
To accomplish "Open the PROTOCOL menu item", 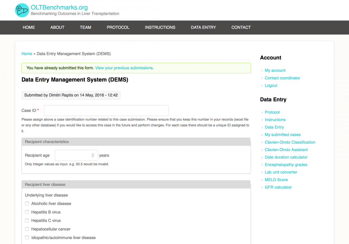I will [x=118, y=27].
